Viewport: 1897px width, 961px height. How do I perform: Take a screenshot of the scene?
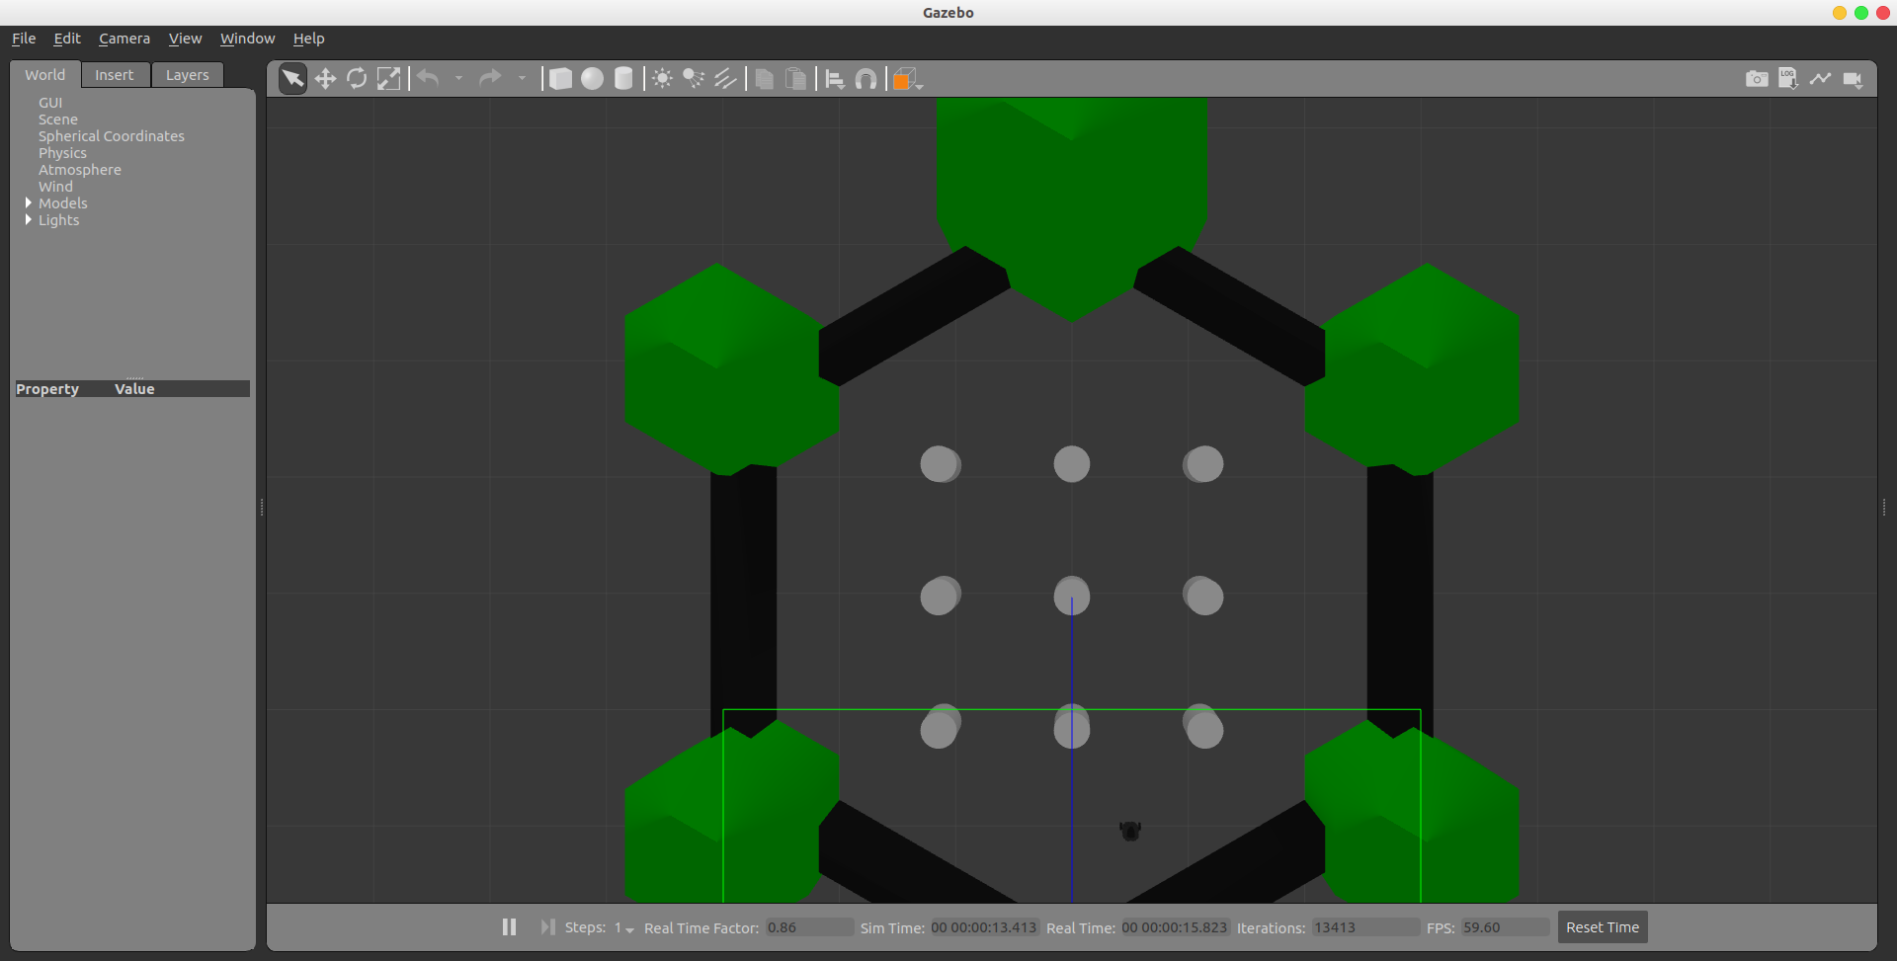(x=1758, y=78)
